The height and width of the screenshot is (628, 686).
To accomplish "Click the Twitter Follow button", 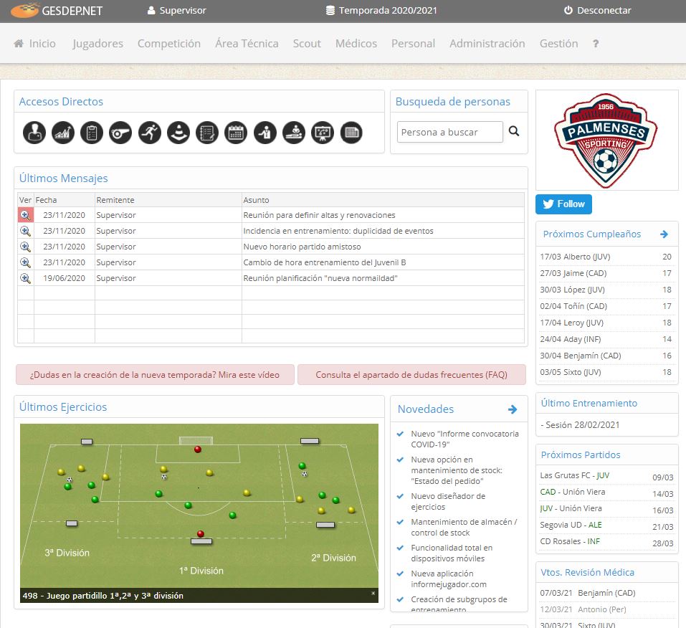I will tap(563, 204).
